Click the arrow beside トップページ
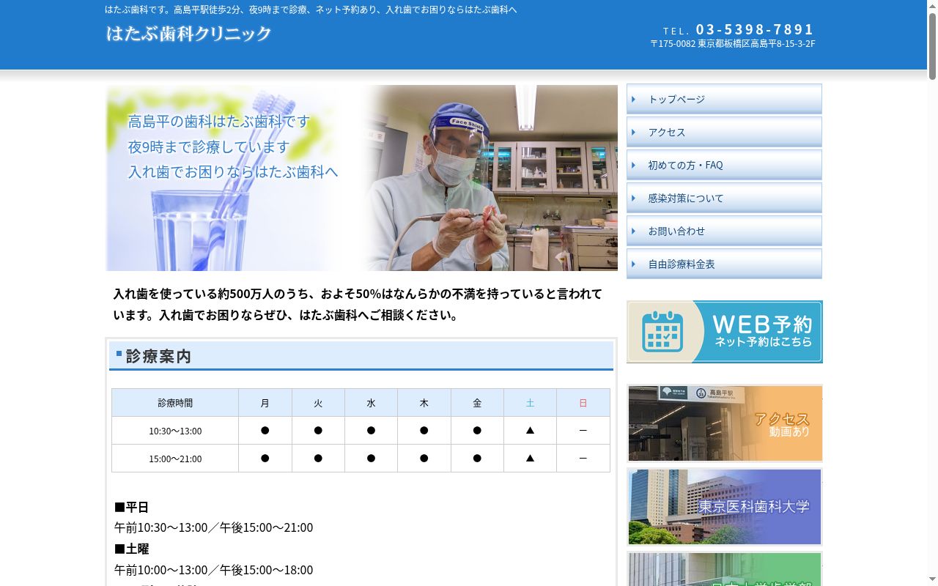 pos(634,99)
